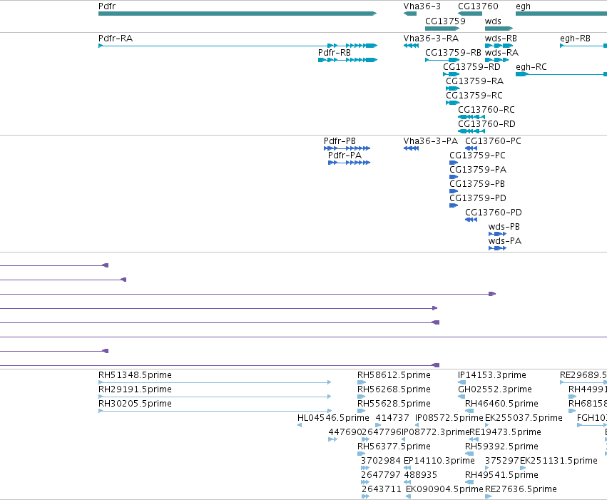Screen dimensions: 607x500
Task: Select the long teal Pdfr gene bar
Action: pos(238,14)
